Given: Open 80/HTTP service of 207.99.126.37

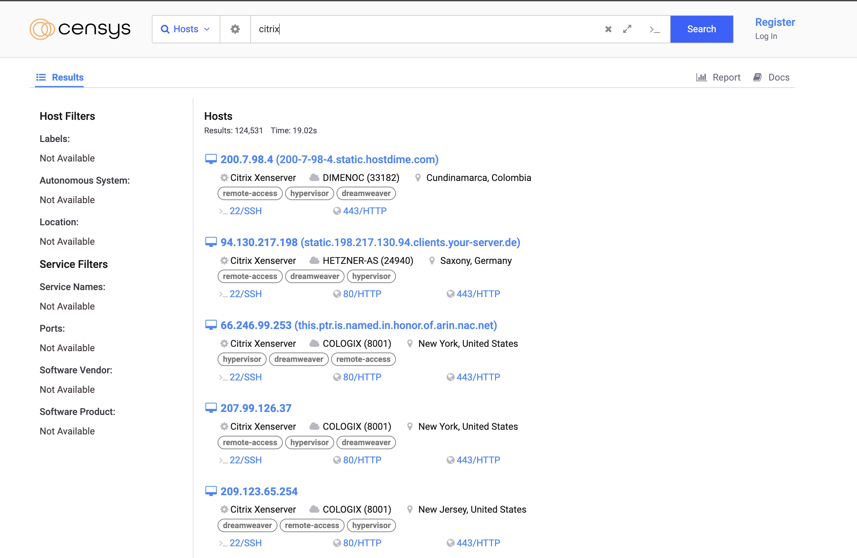Looking at the screenshot, I should tap(362, 460).
